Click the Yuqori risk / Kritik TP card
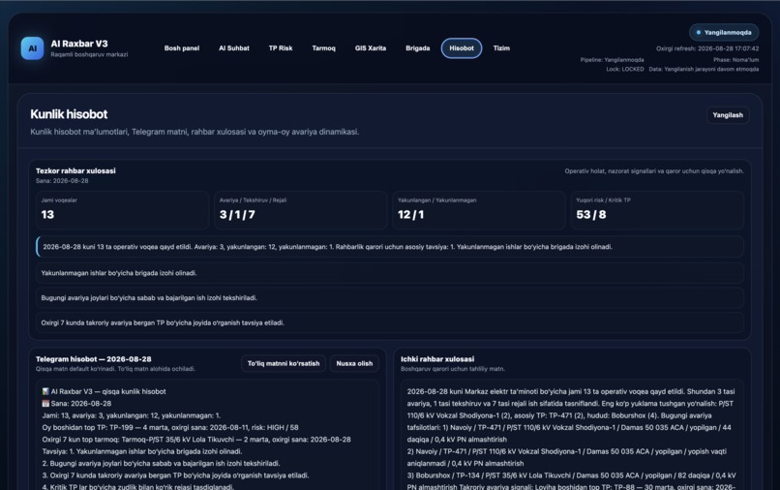Viewport: 780px width, 490px height. point(657,209)
